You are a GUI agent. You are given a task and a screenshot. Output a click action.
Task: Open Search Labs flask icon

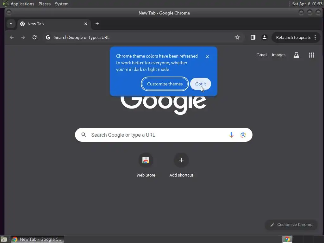(296, 55)
